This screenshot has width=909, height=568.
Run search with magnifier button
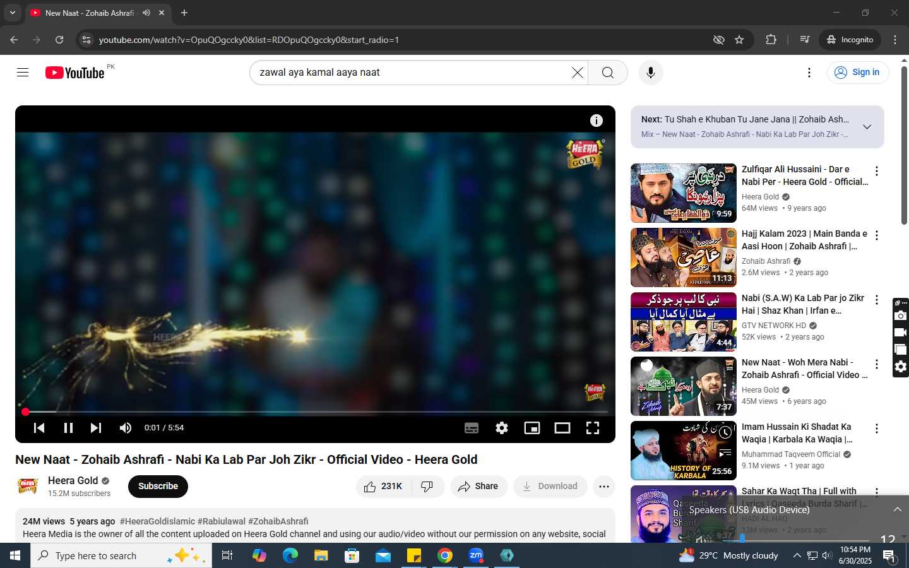coord(608,73)
